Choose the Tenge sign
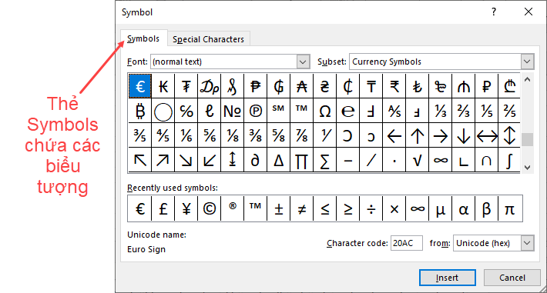Image resolution: width=547 pixels, height=293 pixels. (x=371, y=85)
